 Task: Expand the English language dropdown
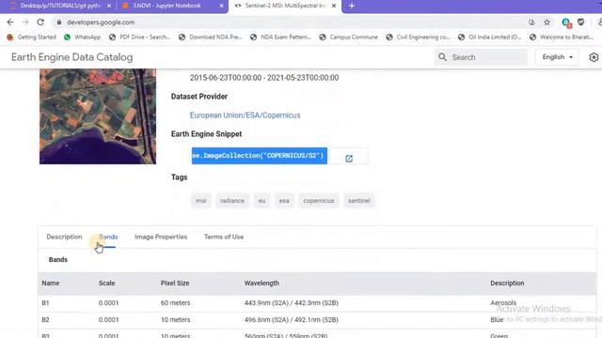[x=557, y=57]
